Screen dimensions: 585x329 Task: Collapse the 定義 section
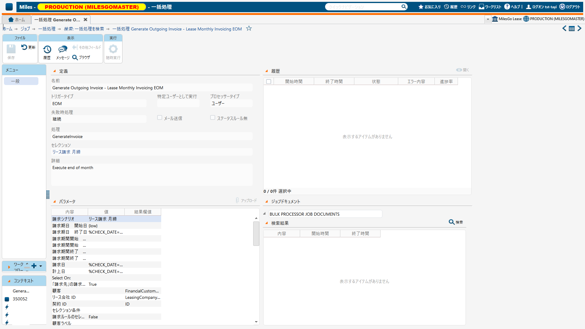[x=55, y=71]
